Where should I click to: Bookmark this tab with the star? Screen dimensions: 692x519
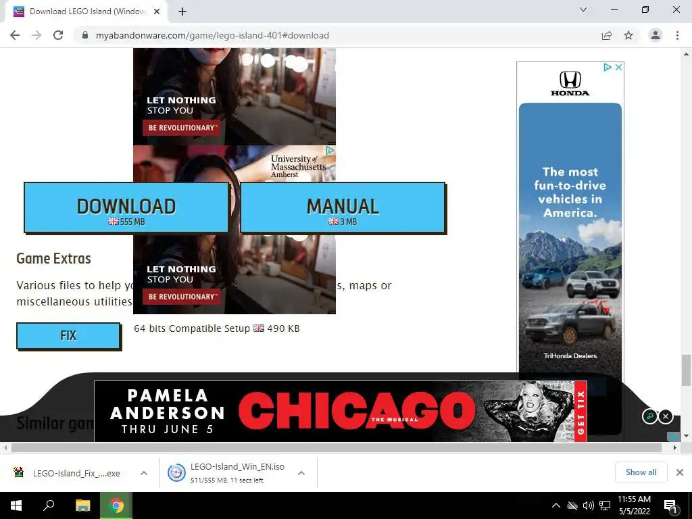628,35
